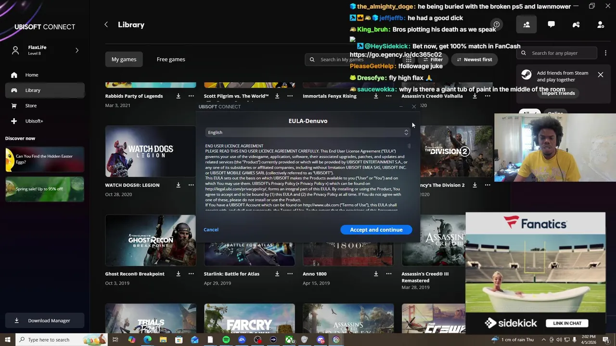
Task: Expand the FlaxLiFe profile chevron
Action: click(77, 50)
